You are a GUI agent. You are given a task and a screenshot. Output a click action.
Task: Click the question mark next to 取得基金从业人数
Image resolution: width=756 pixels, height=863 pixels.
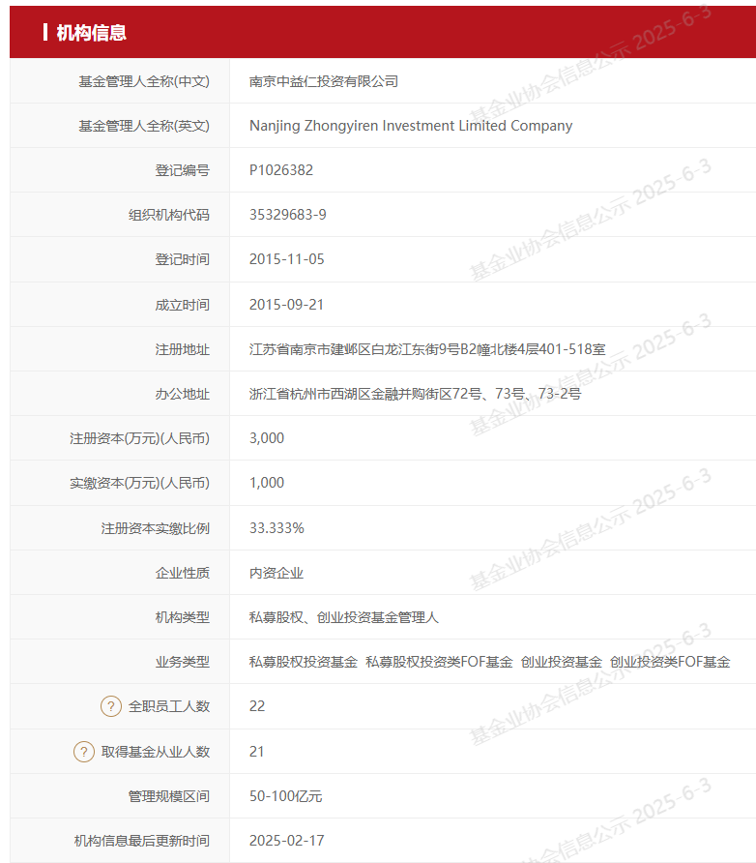[x=84, y=752]
